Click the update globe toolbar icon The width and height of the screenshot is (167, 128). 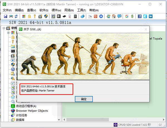tap(109, 16)
